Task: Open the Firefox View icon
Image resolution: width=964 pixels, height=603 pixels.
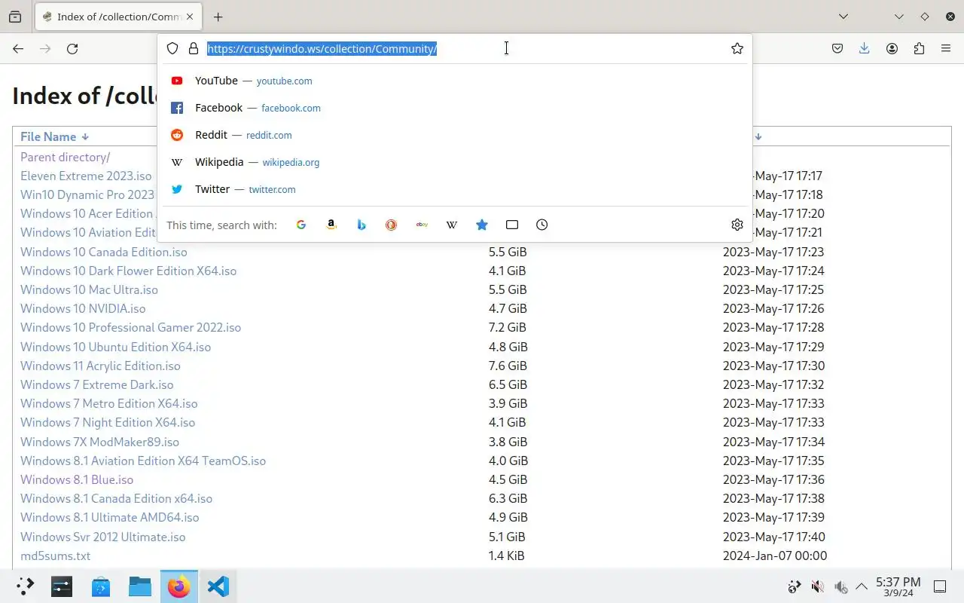Action: [15, 17]
